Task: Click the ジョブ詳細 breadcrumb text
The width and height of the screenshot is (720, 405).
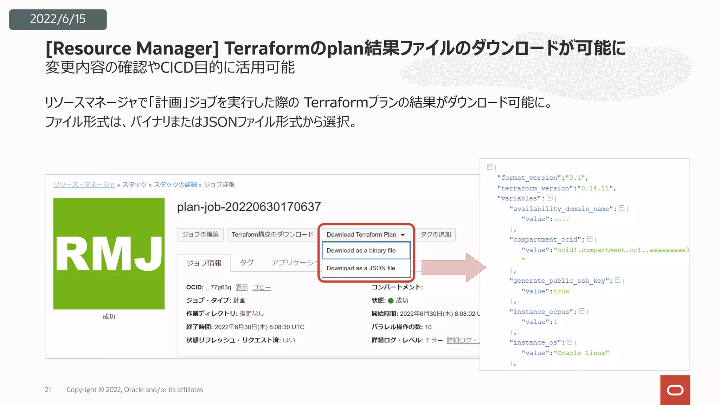Action: click(219, 185)
